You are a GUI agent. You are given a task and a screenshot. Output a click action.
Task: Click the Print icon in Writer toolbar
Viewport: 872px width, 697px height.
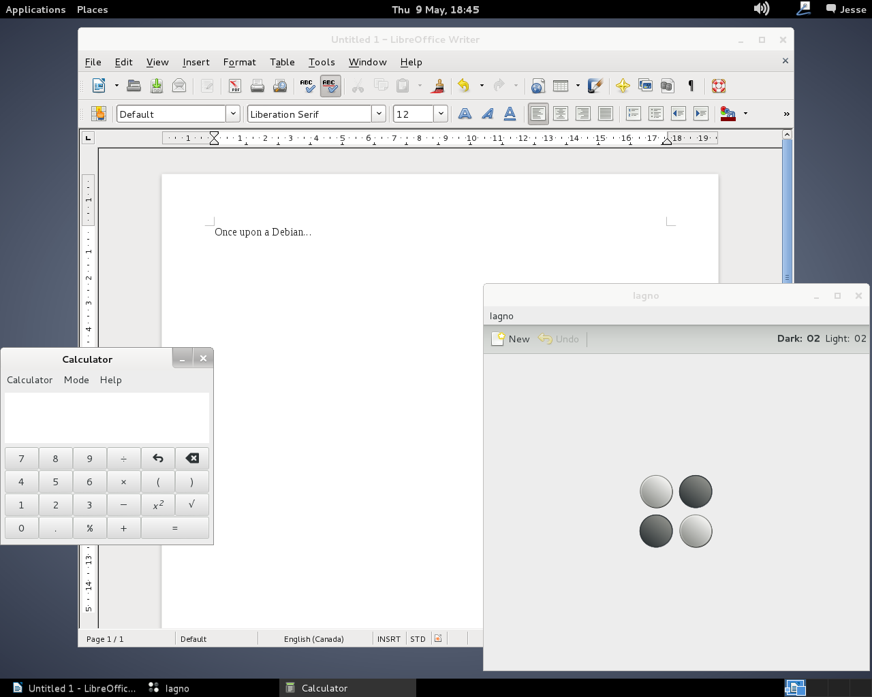point(258,86)
